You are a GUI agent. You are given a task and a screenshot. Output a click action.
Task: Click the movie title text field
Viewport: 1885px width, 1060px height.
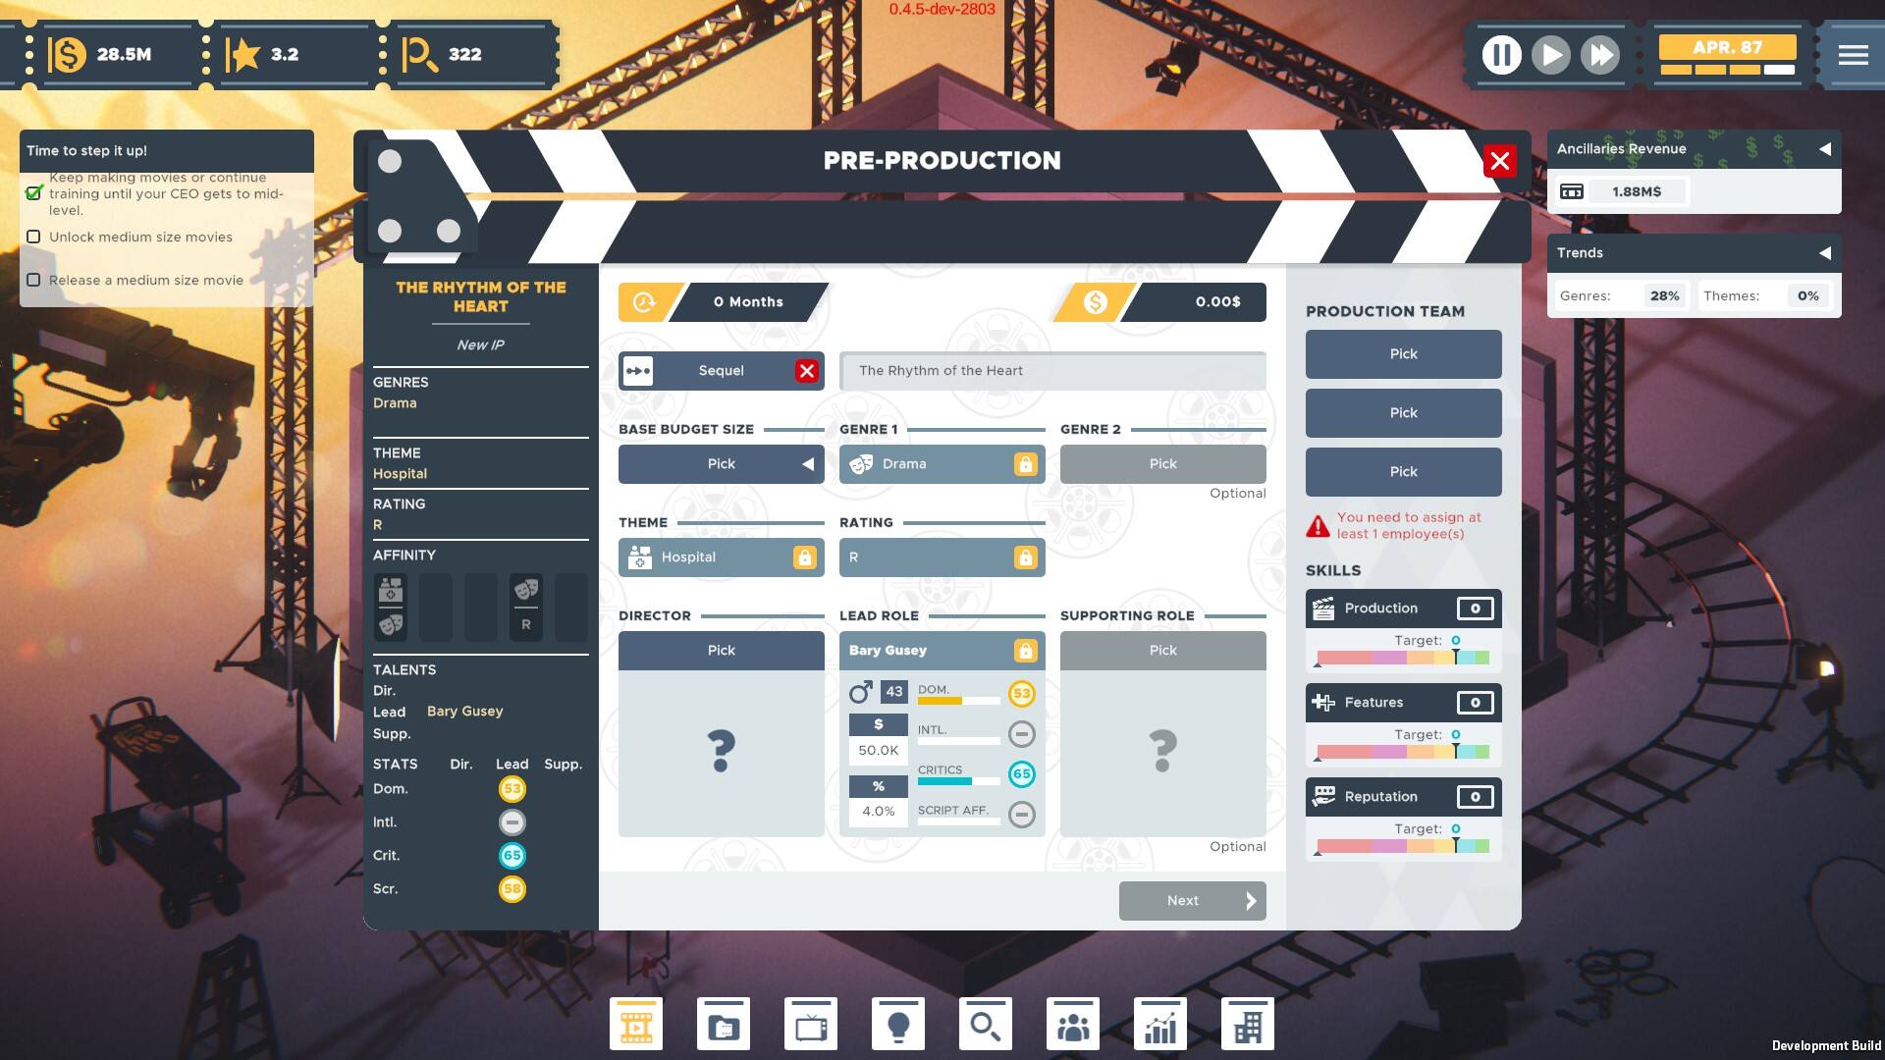(1052, 371)
